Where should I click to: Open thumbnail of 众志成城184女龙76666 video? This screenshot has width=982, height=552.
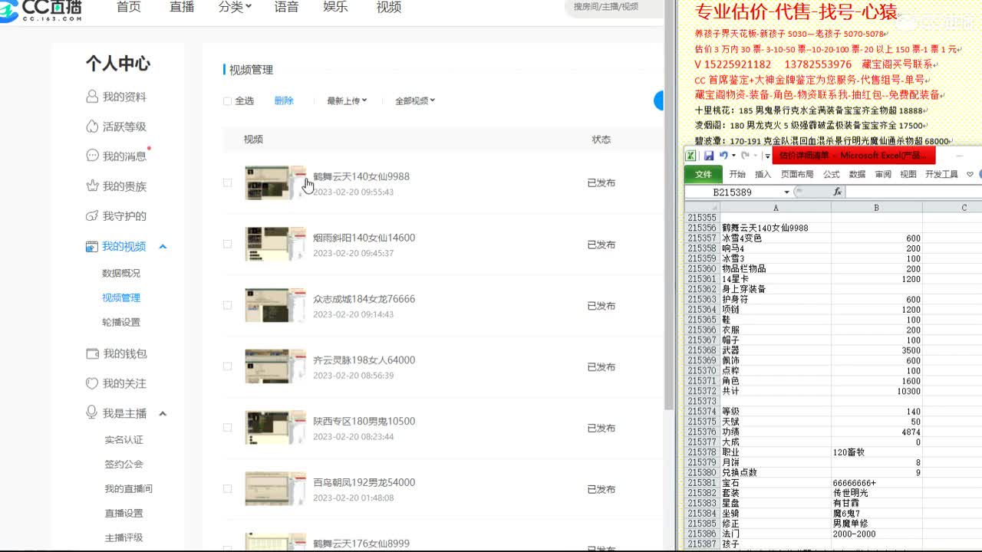[x=275, y=305]
